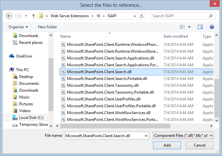Open Downloads under This PC

click(25, 90)
